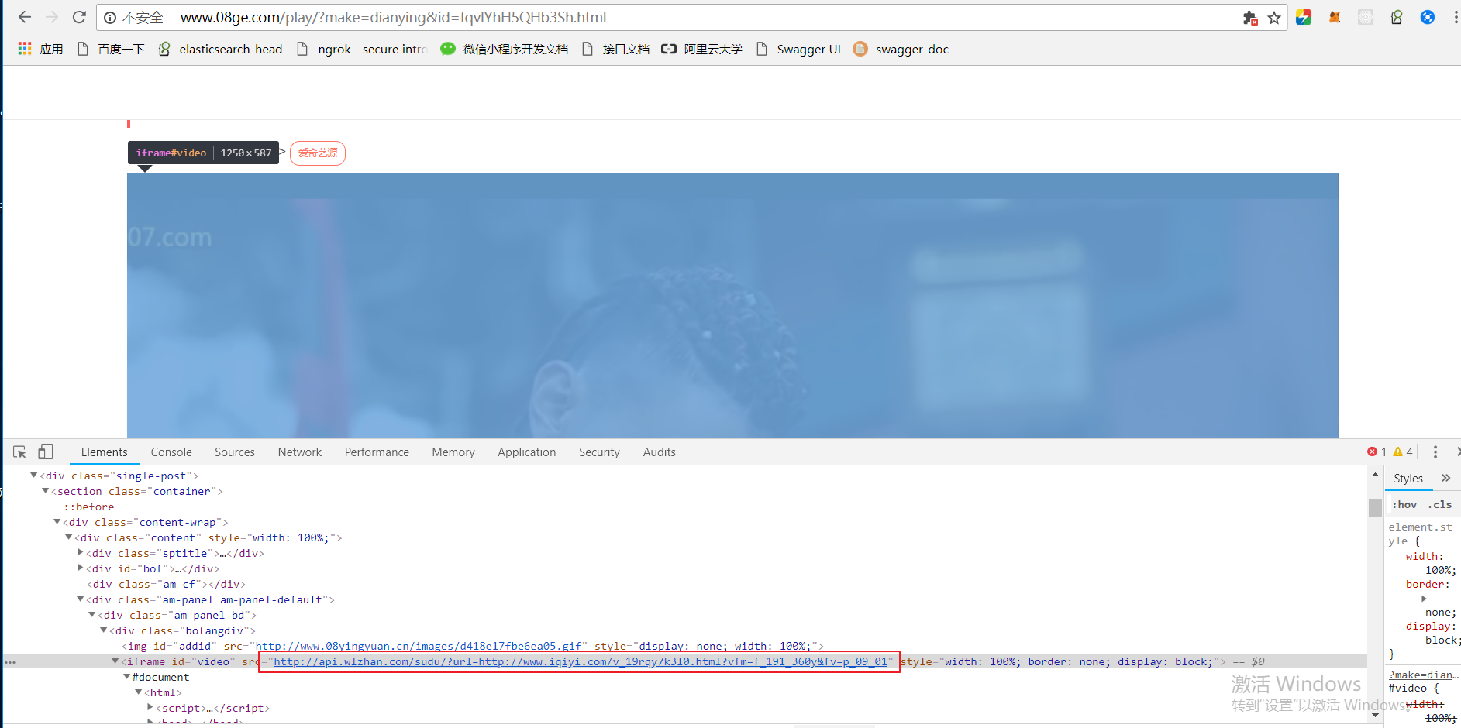
Task: Select the Styles pane tab
Action: point(1408,479)
